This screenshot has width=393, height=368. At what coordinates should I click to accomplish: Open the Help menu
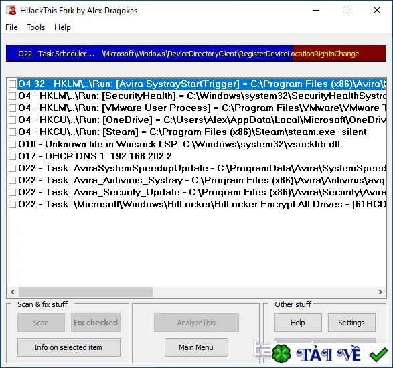62,27
